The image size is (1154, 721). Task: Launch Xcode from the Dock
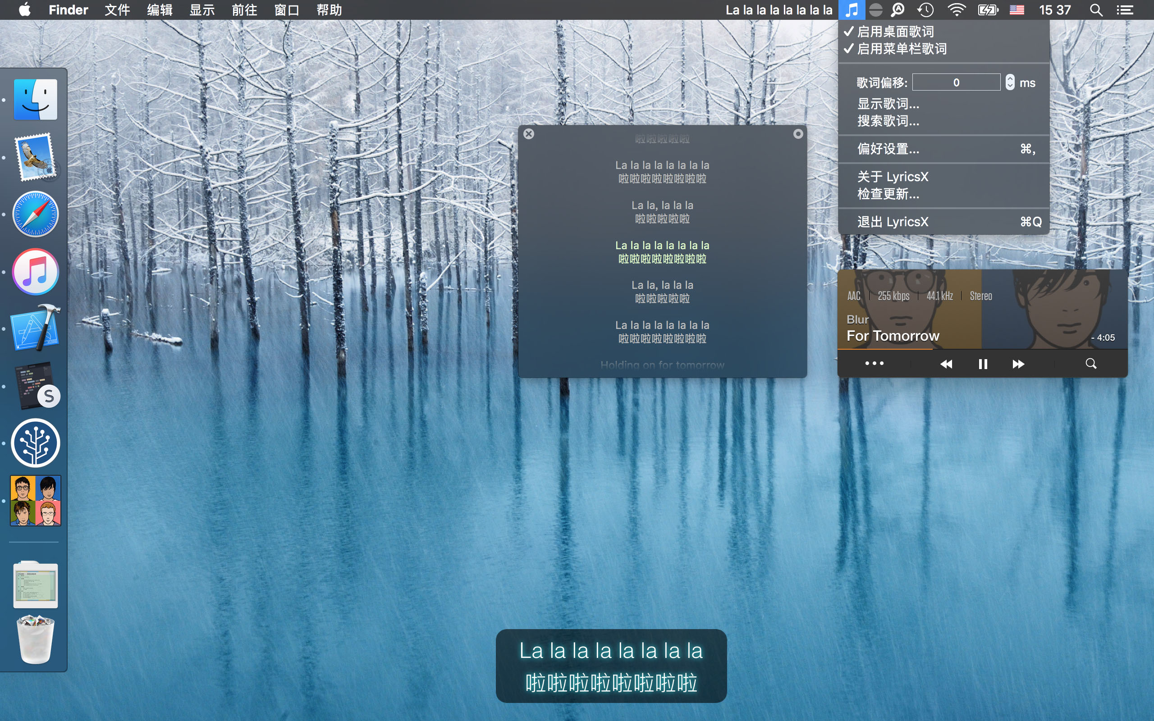click(x=36, y=328)
